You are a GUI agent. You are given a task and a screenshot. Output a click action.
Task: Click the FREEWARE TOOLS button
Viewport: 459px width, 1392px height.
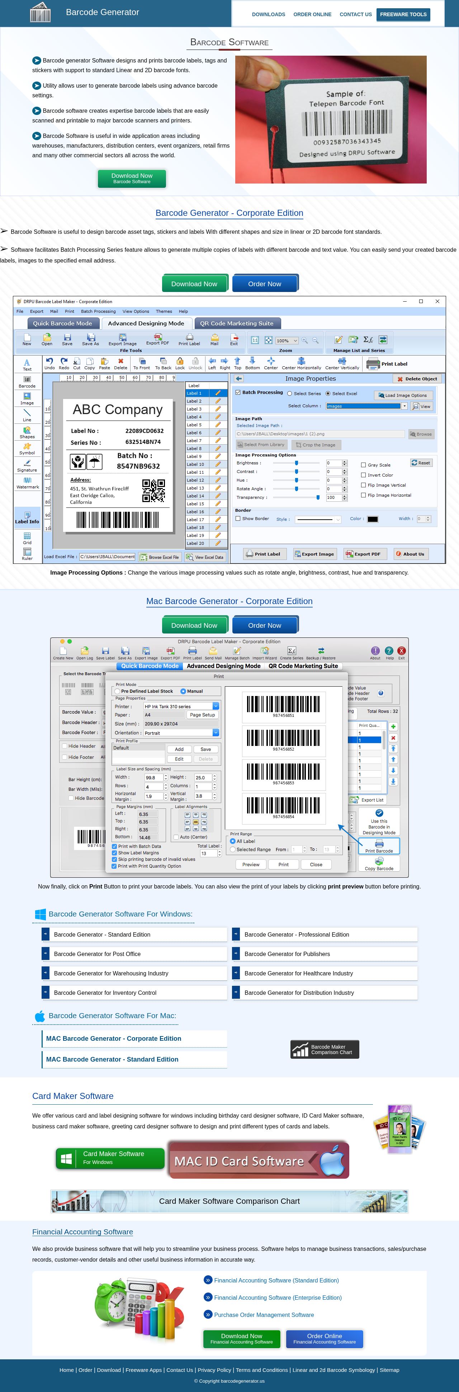(403, 15)
